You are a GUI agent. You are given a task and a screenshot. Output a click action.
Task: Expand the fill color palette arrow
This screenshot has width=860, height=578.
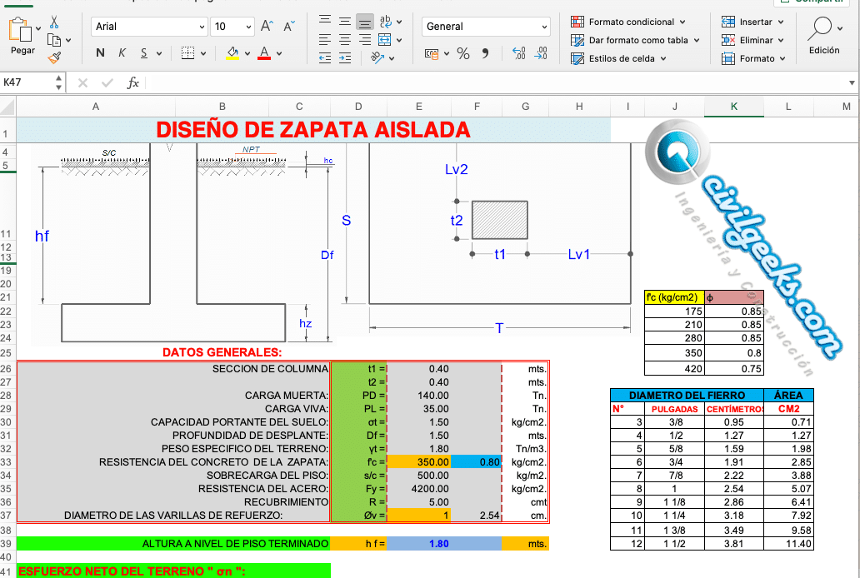coord(247,54)
